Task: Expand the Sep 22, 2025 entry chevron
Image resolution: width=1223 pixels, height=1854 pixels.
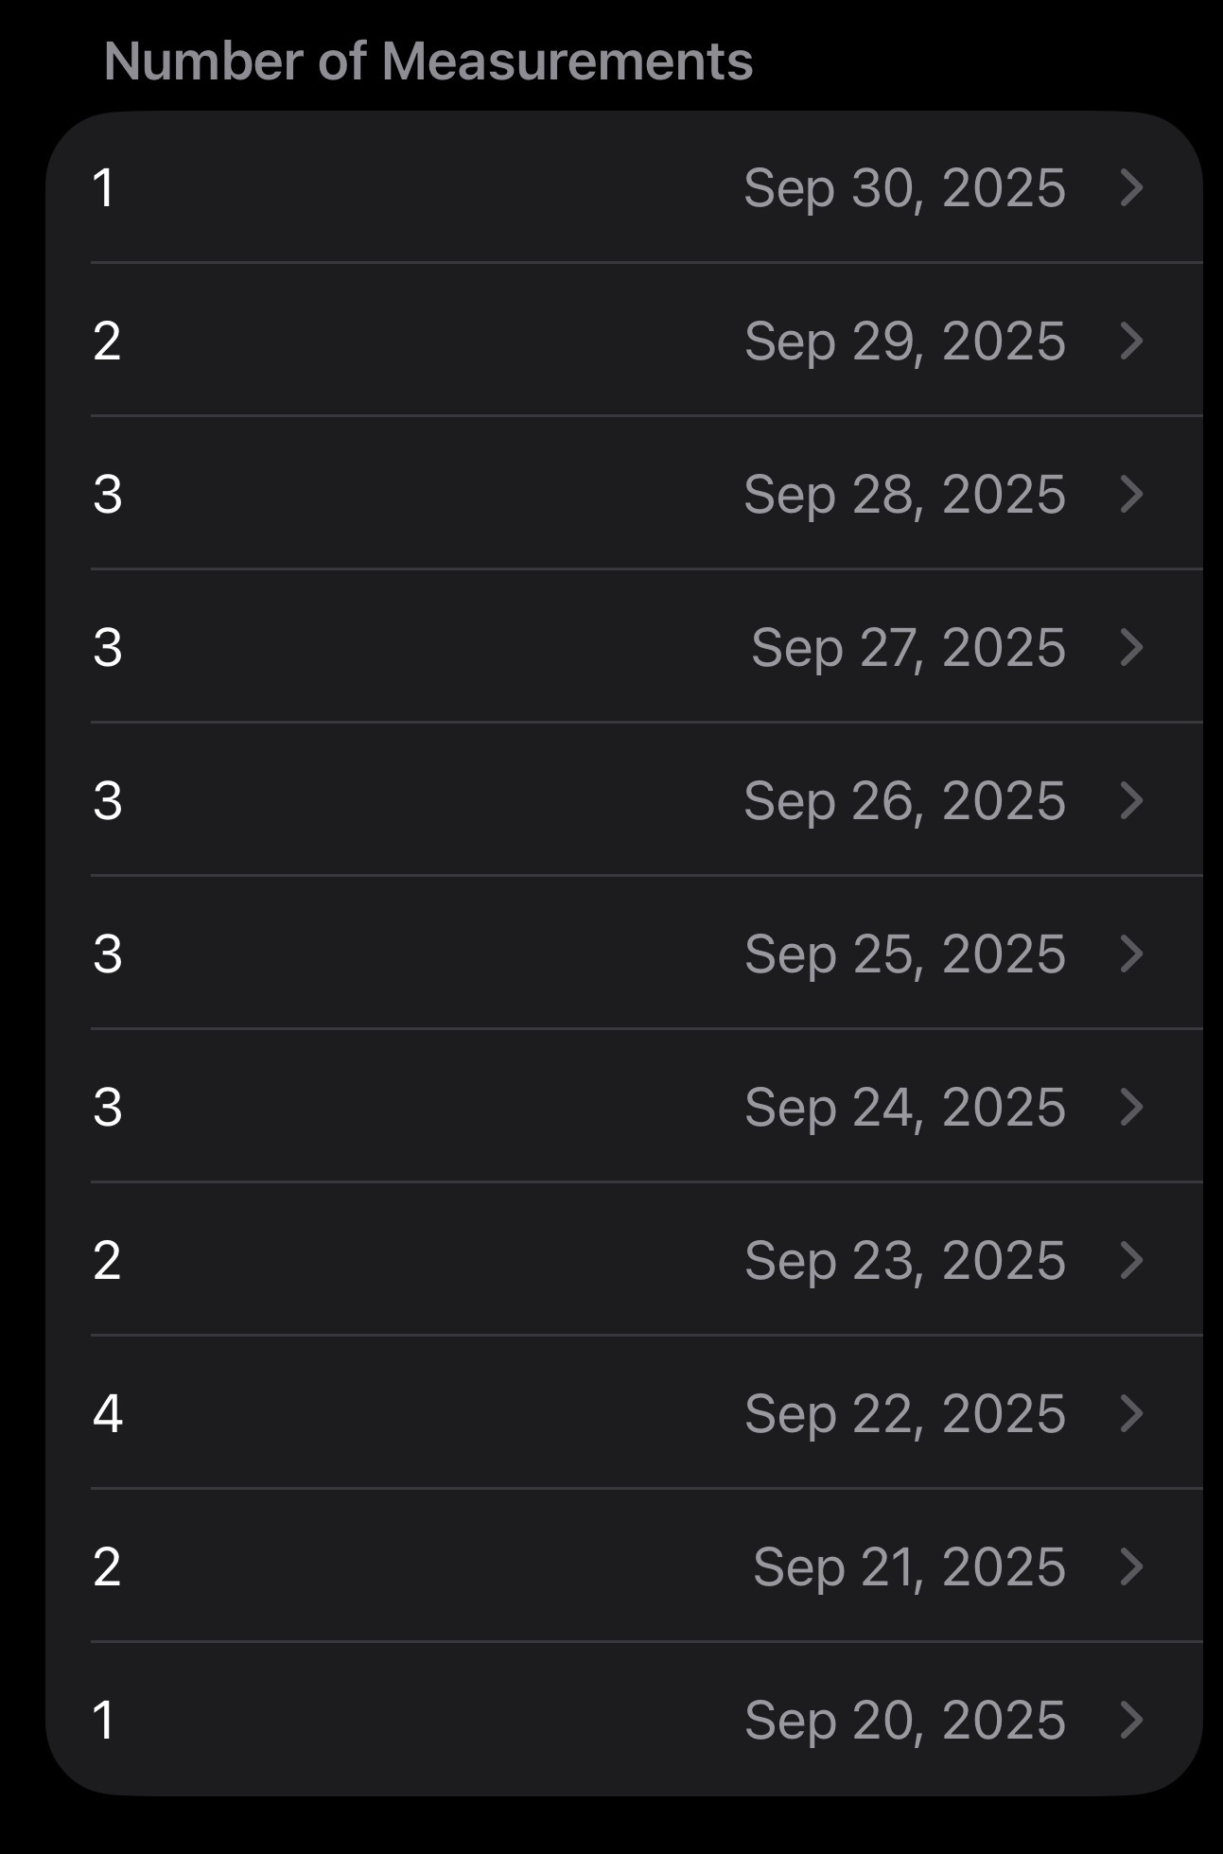Action: 1131,1413
